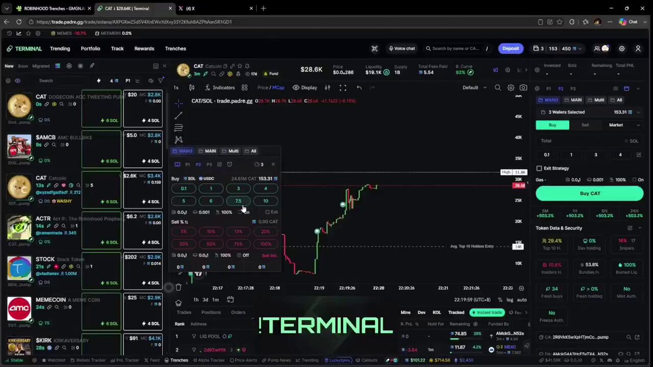
Task: Toggle the log scale option
Action: [509, 300]
